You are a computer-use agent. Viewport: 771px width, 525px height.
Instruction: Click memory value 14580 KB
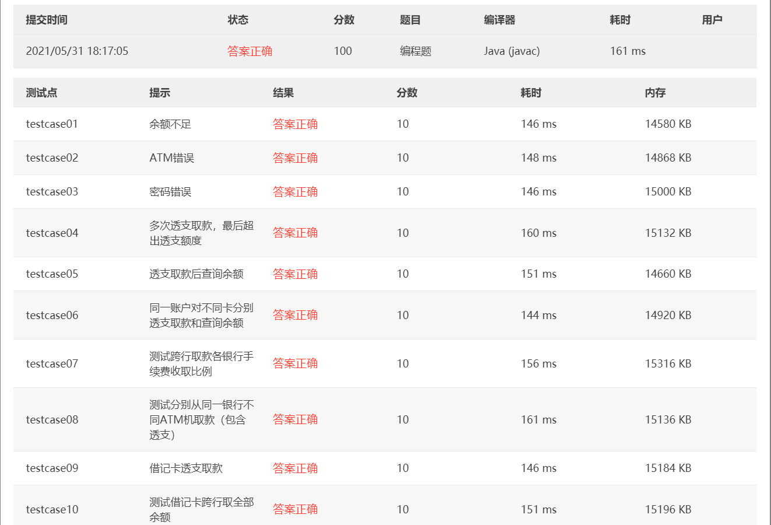(668, 124)
